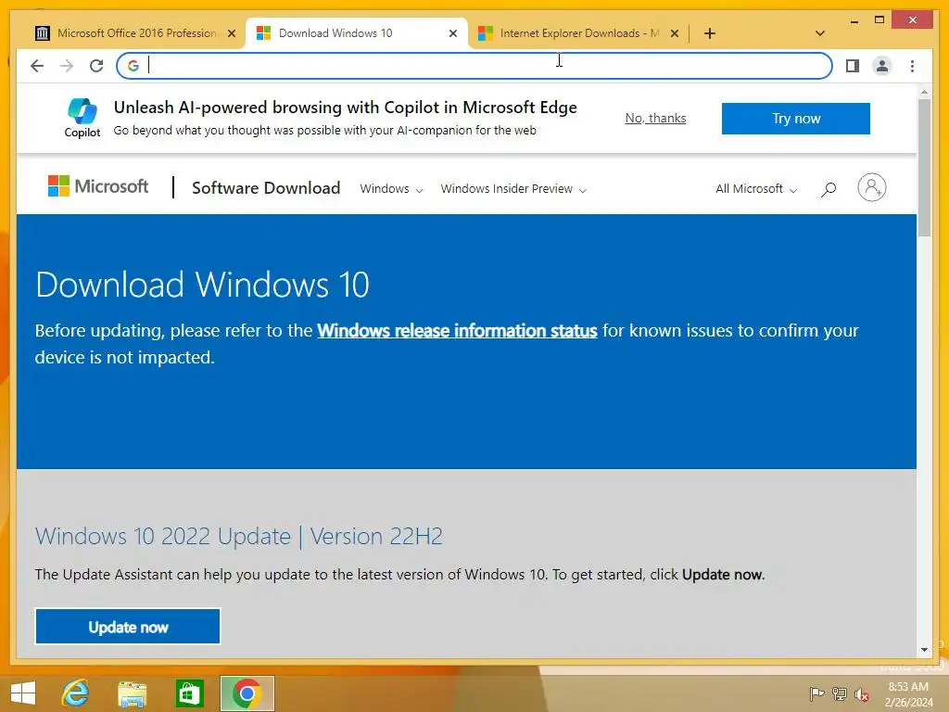Open File Explorer from taskbar
The image size is (949, 712).
point(132,693)
